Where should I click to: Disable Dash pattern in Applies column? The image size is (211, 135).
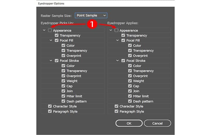(130, 101)
